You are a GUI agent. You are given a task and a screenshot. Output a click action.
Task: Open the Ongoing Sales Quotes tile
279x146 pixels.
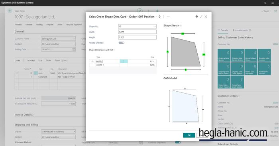click(x=224, y=55)
